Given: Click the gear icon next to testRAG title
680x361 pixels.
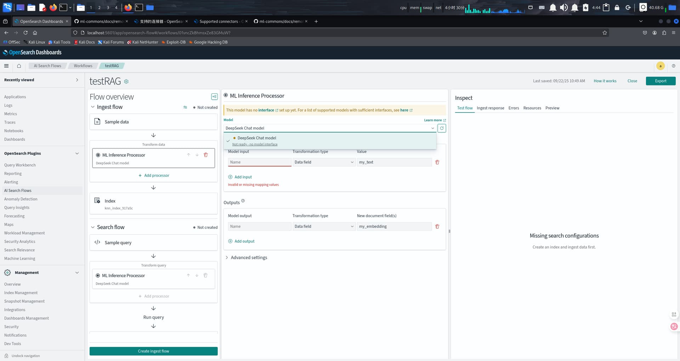Looking at the screenshot, I should [126, 81].
